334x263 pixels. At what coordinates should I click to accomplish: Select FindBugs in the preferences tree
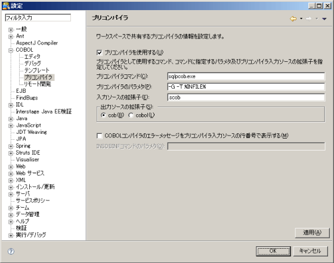[27, 98]
